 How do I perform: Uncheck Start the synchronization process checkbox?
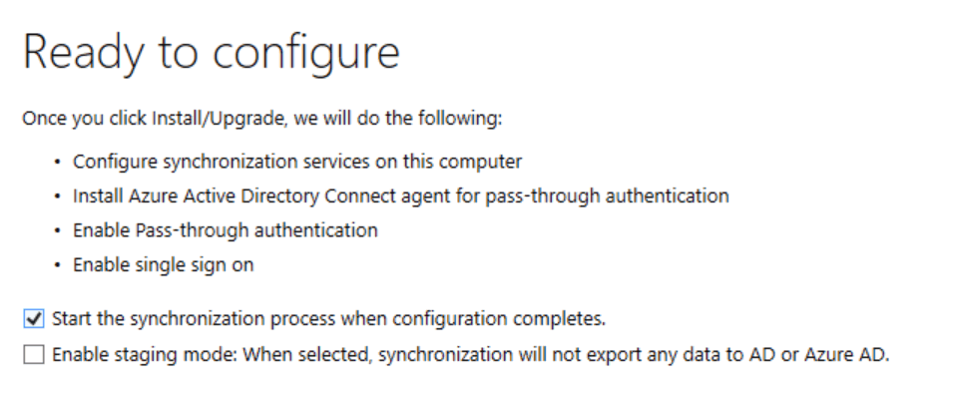[34, 318]
